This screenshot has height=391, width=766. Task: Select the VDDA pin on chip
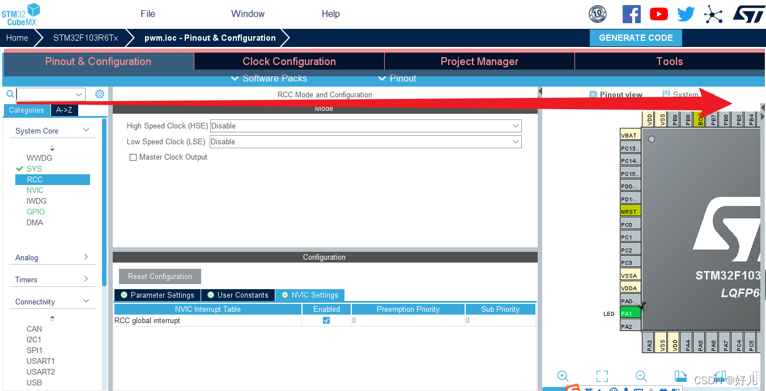click(x=631, y=288)
